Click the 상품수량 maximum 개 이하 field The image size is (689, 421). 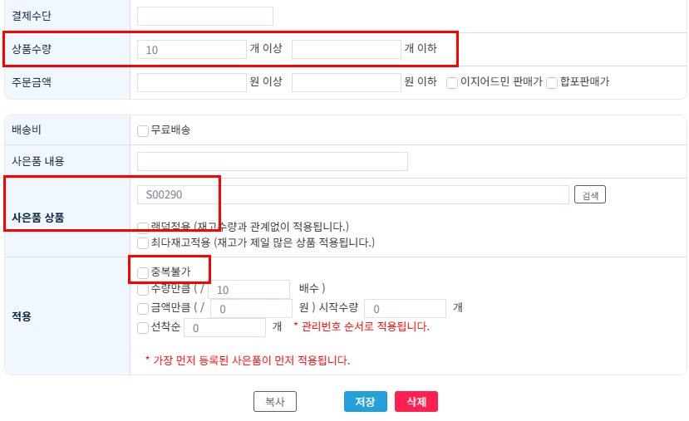(347, 49)
